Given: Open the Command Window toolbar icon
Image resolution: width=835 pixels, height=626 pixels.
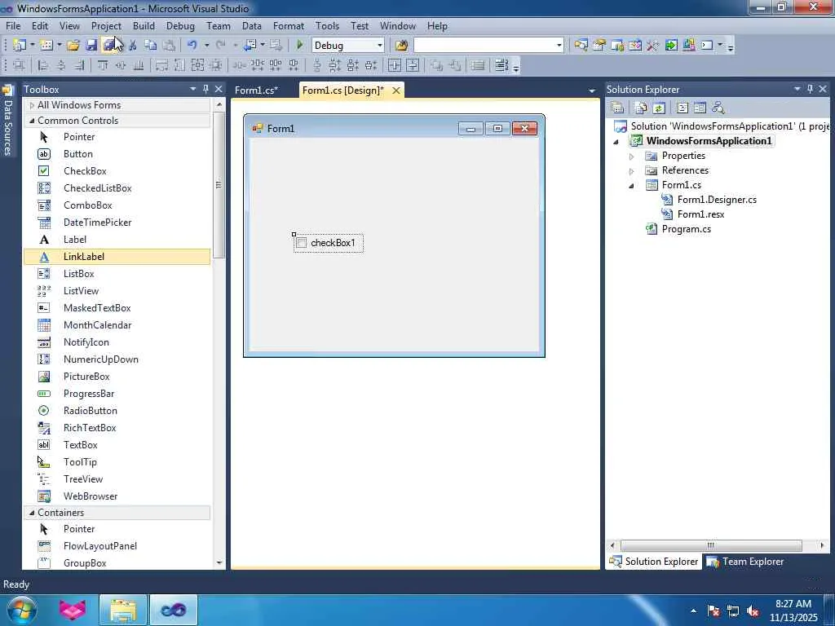Looking at the screenshot, I should [x=707, y=46].
